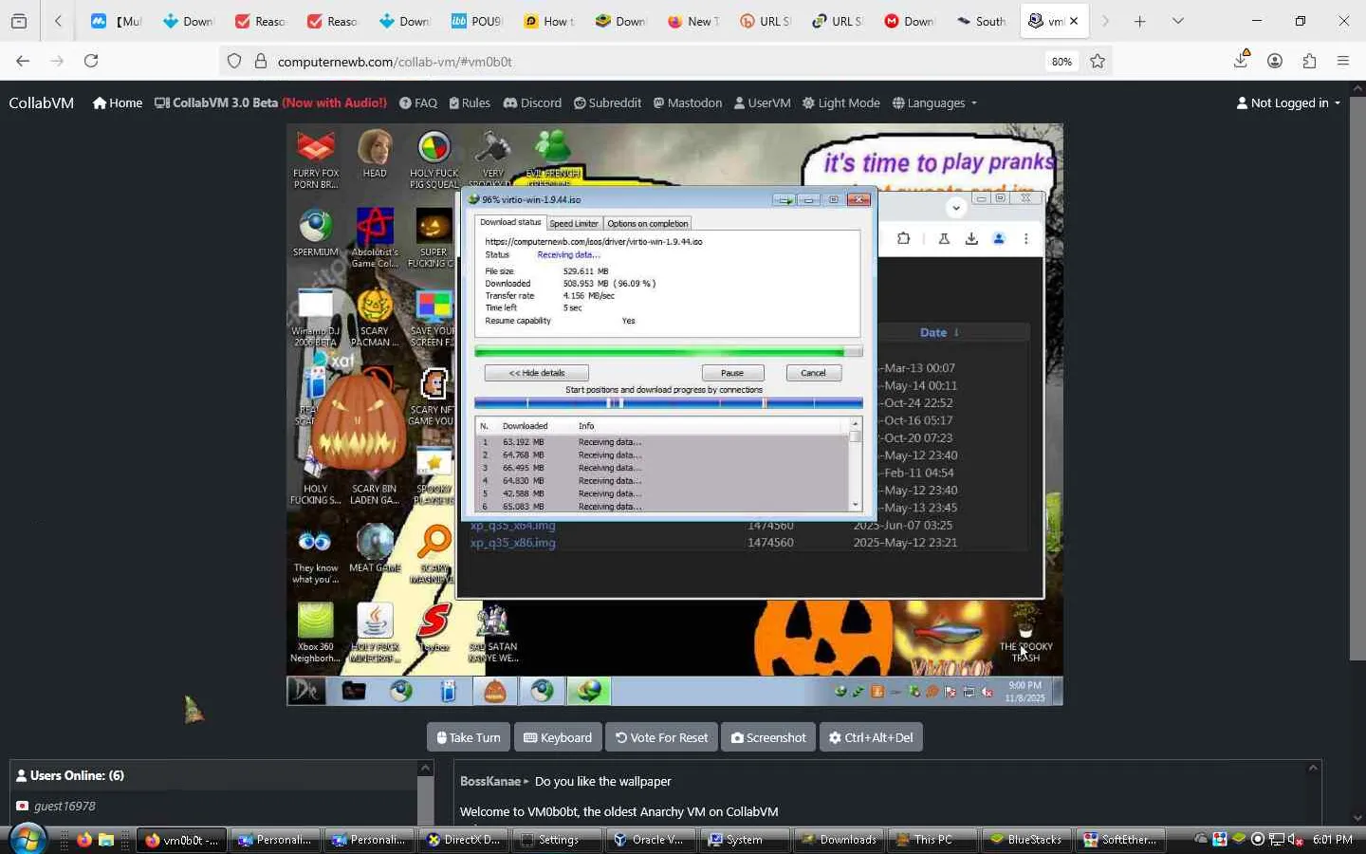This screenshot has width=1366, height=854.
Task: Collapse the download panel with Hide details
Action: (x=536, y=373)
